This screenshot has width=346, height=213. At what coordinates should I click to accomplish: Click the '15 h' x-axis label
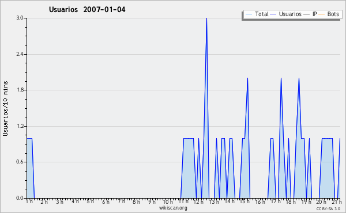pos(245,201)
